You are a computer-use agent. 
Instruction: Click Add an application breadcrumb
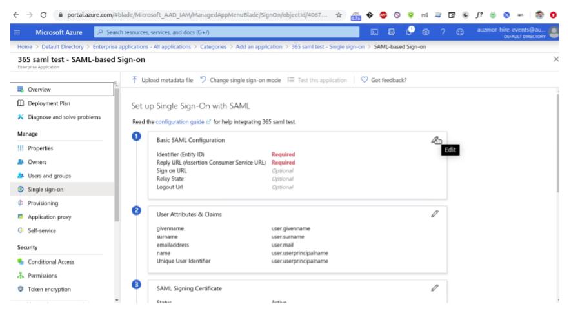click(x=259, y=46)
